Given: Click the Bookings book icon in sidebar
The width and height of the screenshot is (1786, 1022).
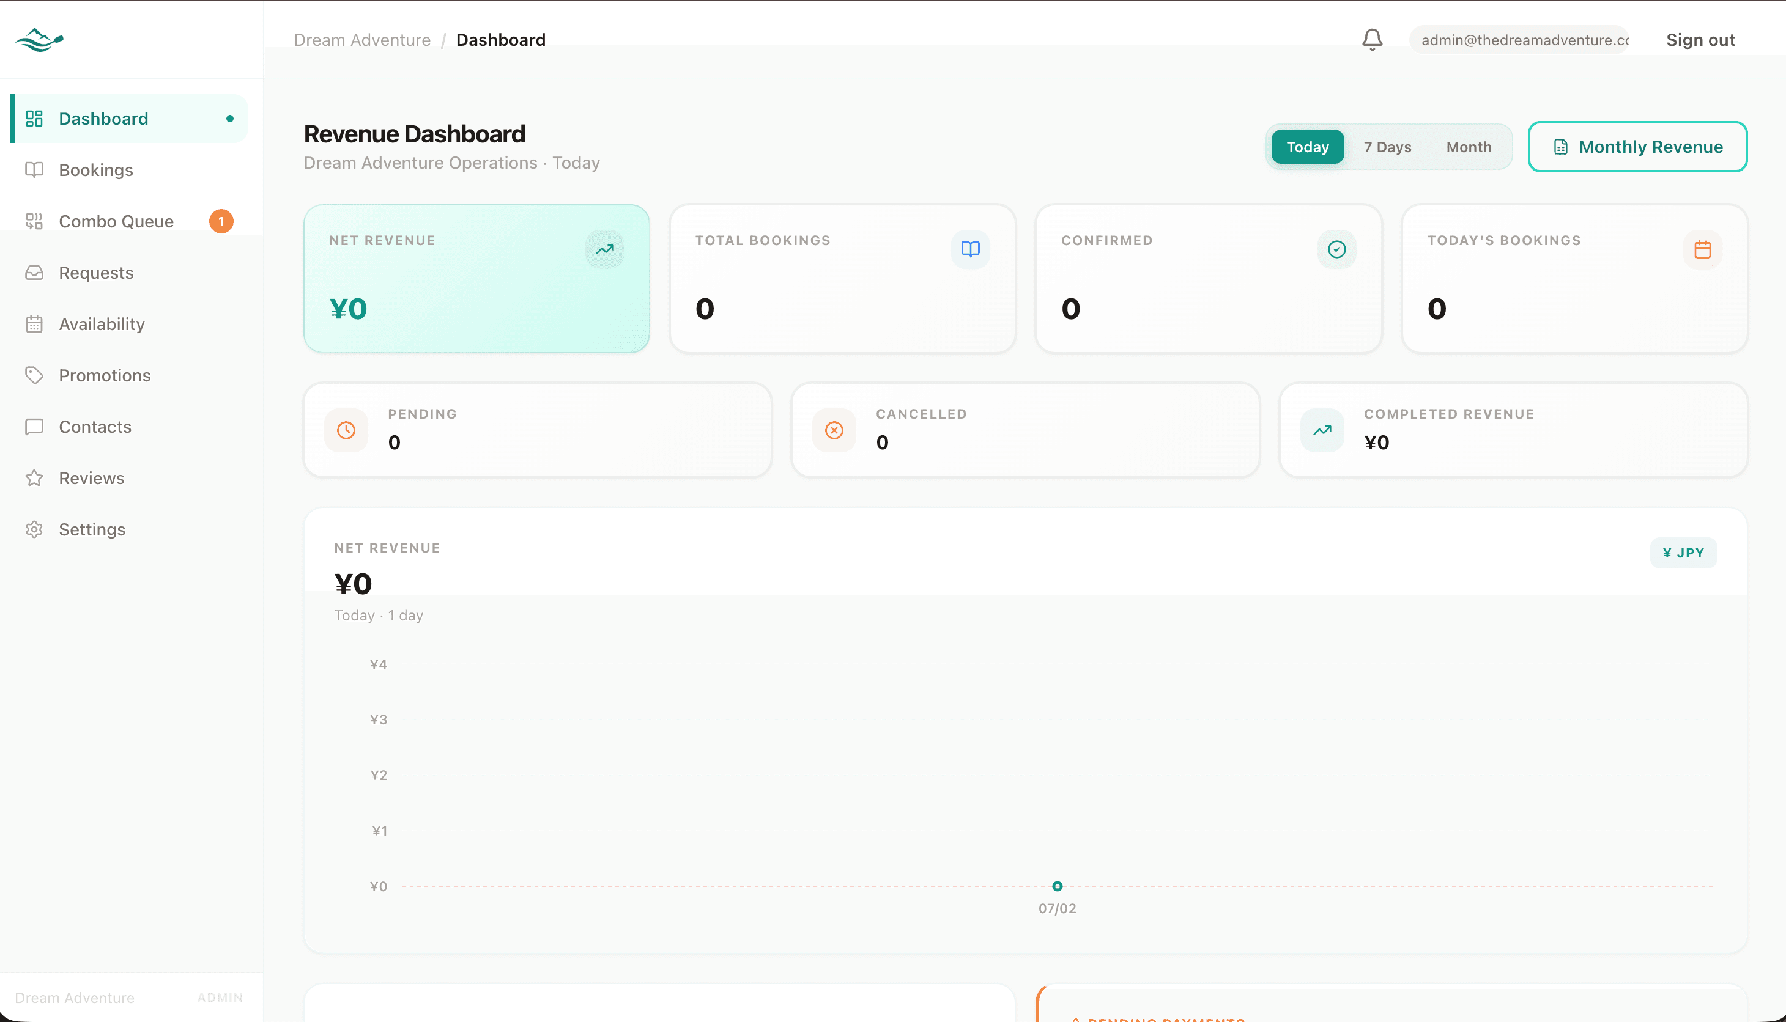Looking at the screenshot, I should [34, 170].
